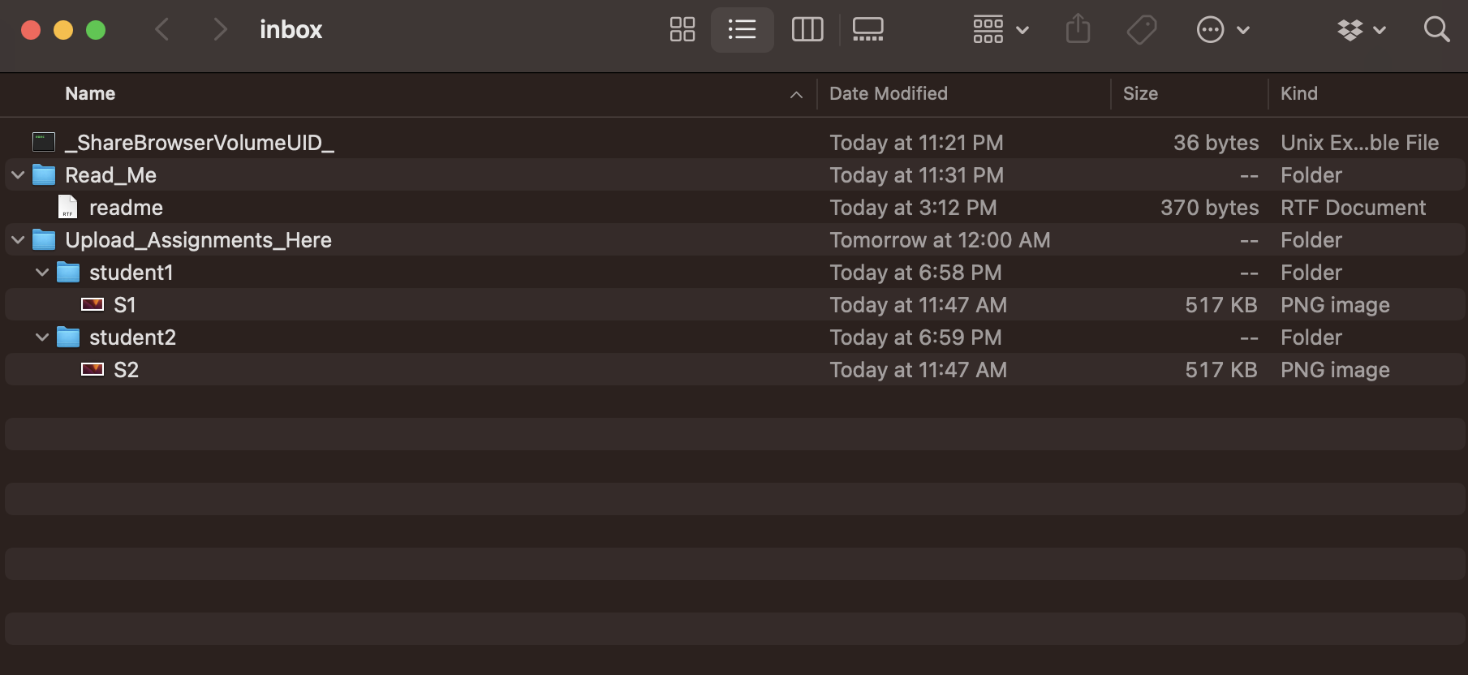Switch to column view
The image size is (1468, 675).
tap(807, 30)
